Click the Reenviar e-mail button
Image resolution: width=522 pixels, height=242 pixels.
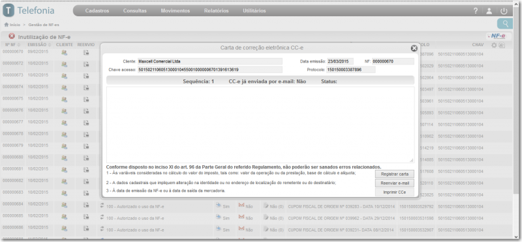pos(395,183)
